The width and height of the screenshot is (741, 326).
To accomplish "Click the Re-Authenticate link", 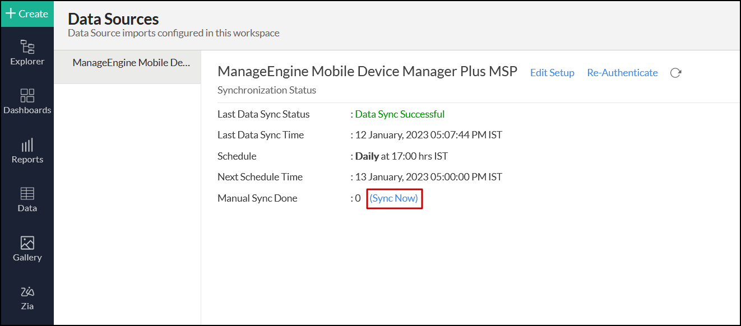I will pyautogui.click(x=622, y=73).
